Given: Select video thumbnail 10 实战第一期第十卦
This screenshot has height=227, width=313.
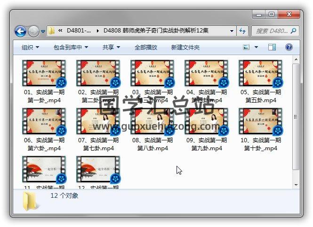Looking at the screenshot, I should click(x=260, y=122).
